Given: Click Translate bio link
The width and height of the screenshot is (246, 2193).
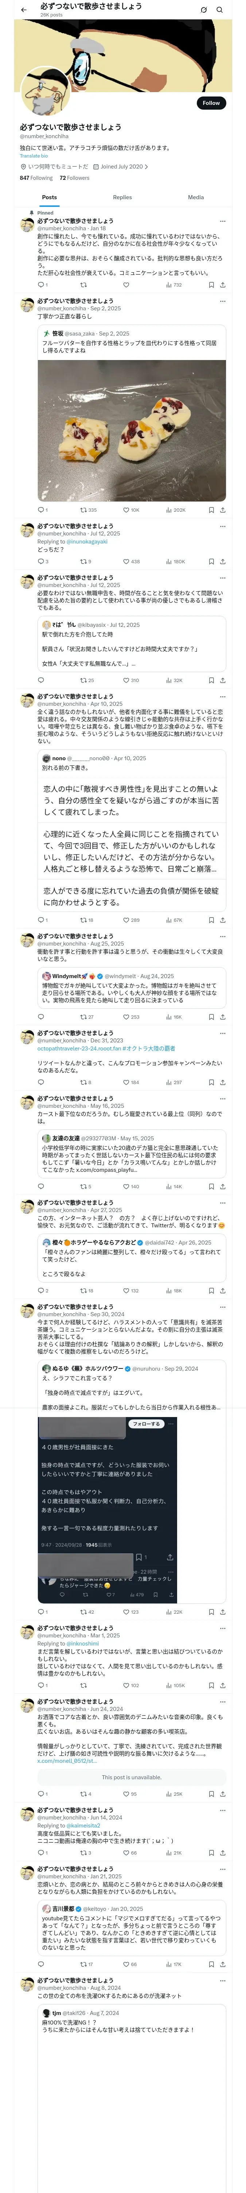Looking at the screenshot, I should pos(34,156).
